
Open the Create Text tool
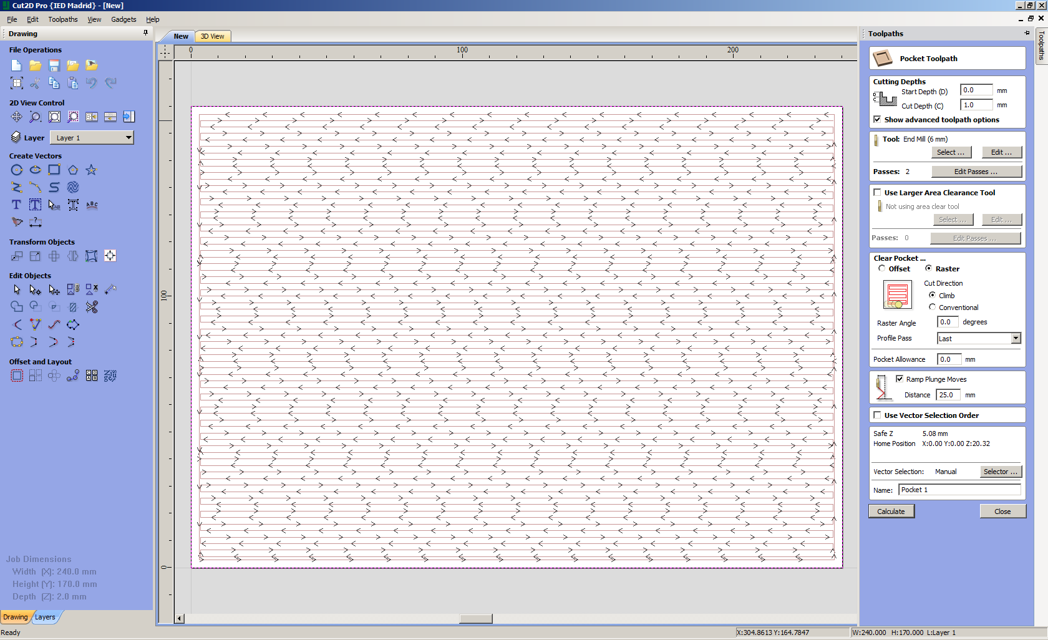pyautogui.click(x=16, y=205)
